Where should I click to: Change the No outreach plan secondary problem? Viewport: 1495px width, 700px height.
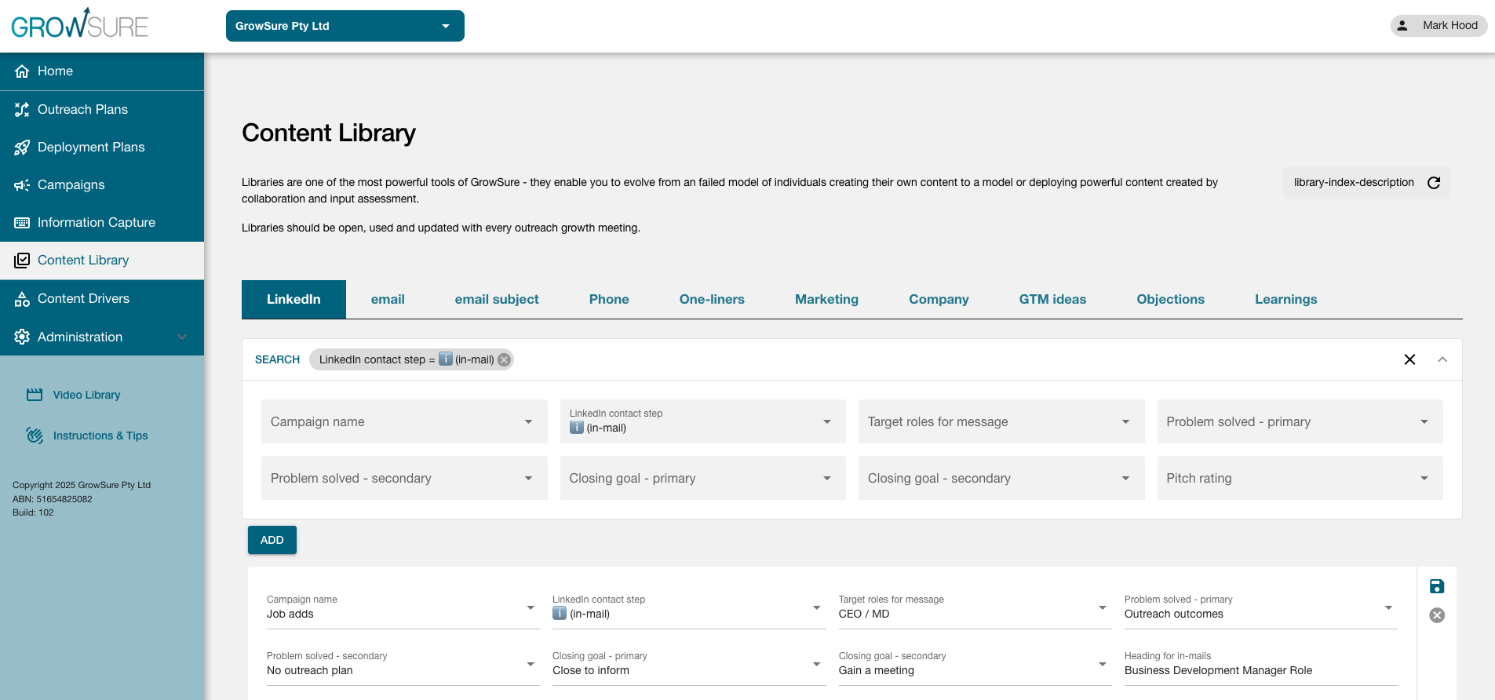pos(403,665)
